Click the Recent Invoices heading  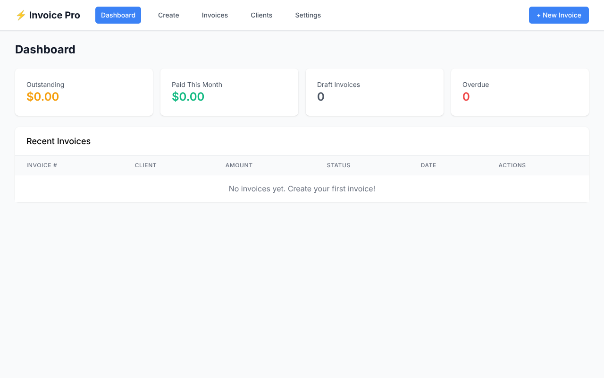click(x=59, y=141)
